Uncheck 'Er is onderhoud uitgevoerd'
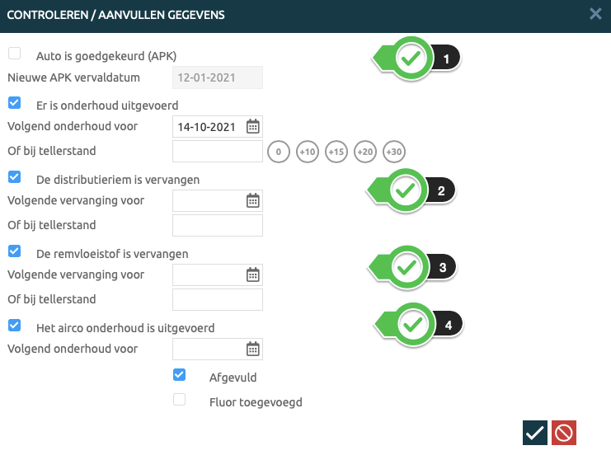611x469 pixels. coord(14,103)
